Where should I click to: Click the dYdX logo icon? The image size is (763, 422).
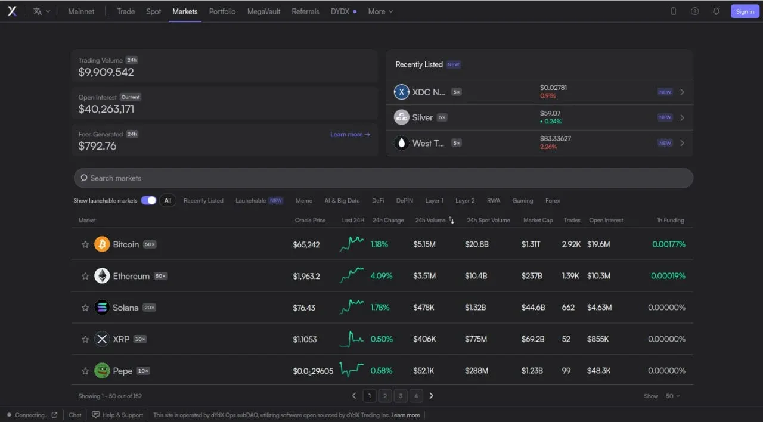[x=12, y=11]
